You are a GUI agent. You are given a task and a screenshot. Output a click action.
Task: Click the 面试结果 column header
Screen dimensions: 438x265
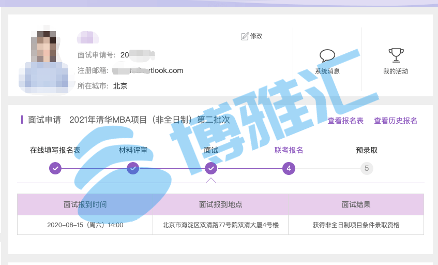coord(356,204)
